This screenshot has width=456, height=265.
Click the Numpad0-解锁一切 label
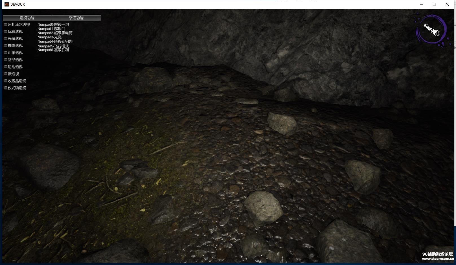(53, 25)
